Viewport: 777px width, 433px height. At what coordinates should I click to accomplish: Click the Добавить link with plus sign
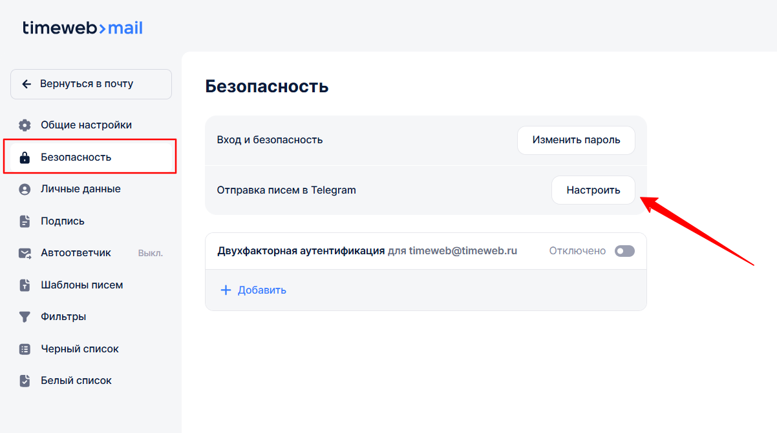coord(253,290)
